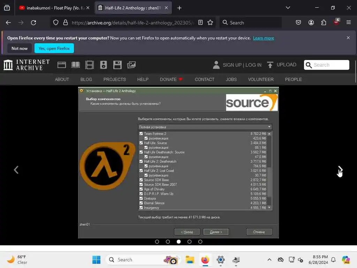Reload the current page
This screenshot has width=357, height=268.
33,23
